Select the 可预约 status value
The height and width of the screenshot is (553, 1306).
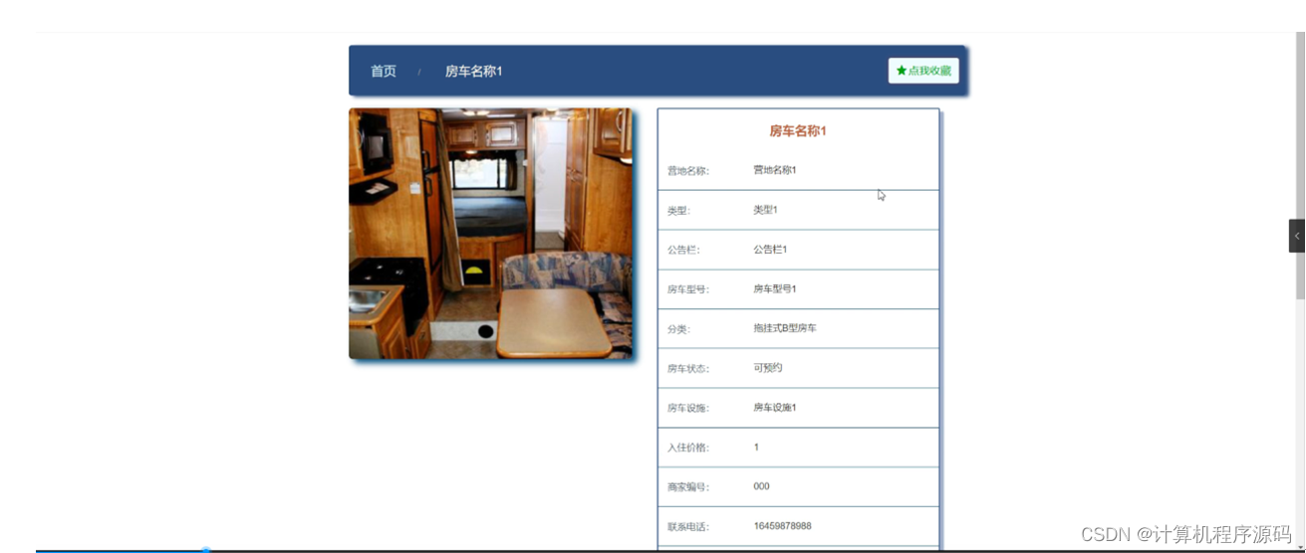point(768,368)
